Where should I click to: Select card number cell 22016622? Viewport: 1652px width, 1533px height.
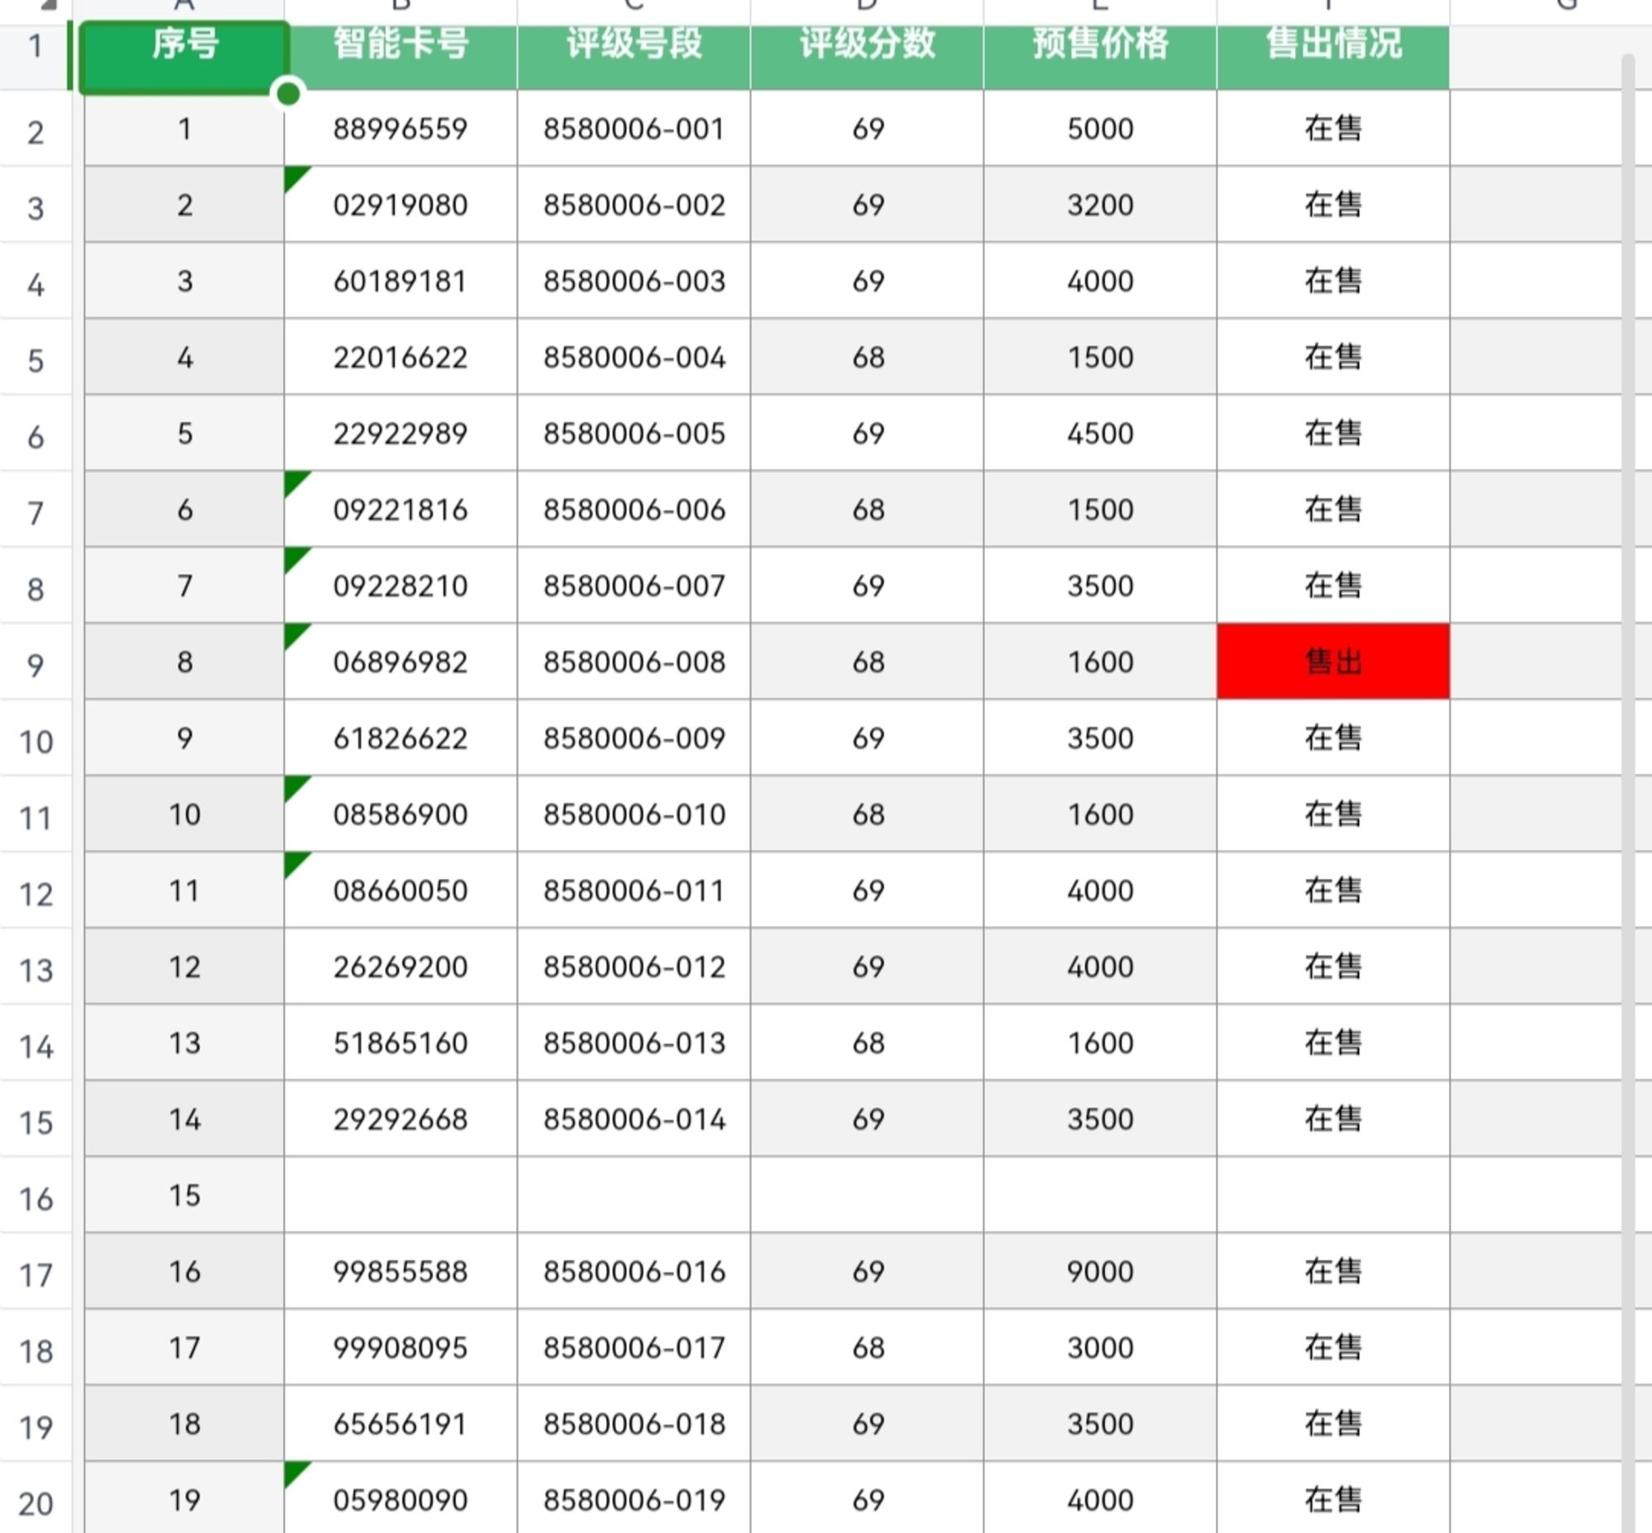[x=401, y=357]
